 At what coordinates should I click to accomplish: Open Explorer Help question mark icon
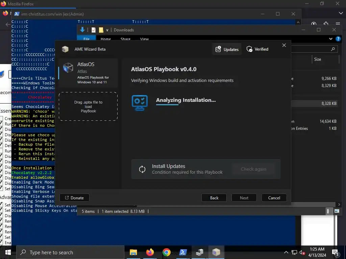(x=338, y=39)
